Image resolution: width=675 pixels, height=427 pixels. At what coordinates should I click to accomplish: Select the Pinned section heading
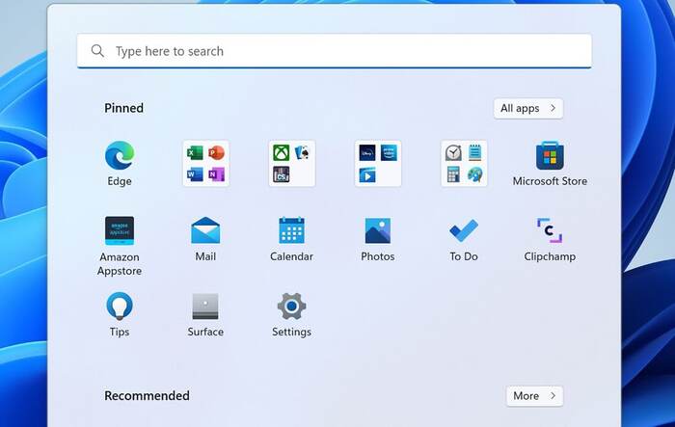123,108
